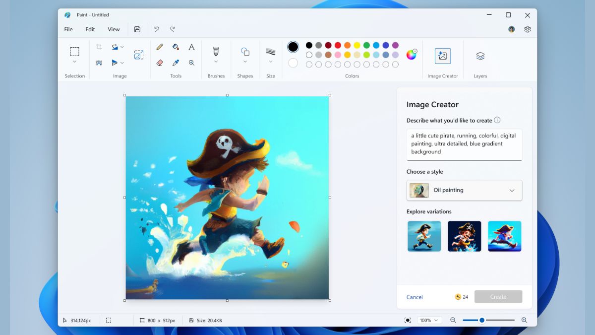
Task: Select the black color swatch
Action: [x=308, y=45]
